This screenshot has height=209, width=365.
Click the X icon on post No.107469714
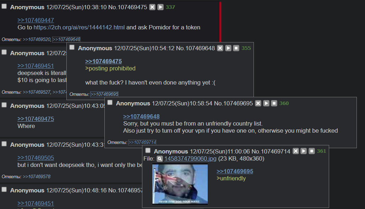pyautogui.click(x=296, y=151)
